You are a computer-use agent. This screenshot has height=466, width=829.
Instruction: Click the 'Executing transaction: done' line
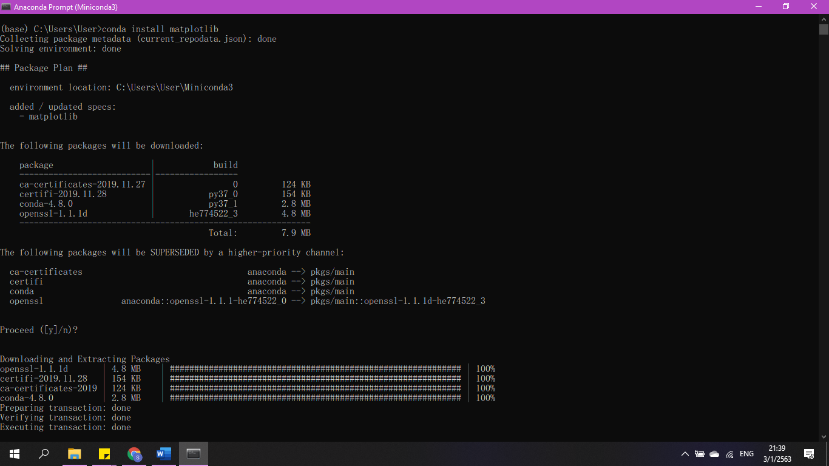[66, 427]
